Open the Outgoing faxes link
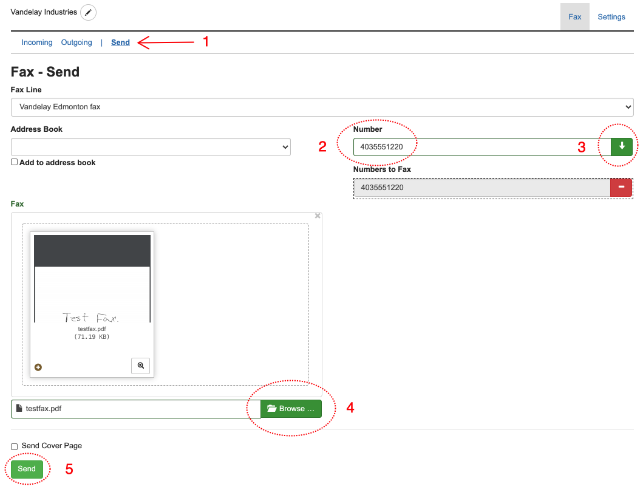643x495 pixels. pyautogui.click(x=77, y=43)
